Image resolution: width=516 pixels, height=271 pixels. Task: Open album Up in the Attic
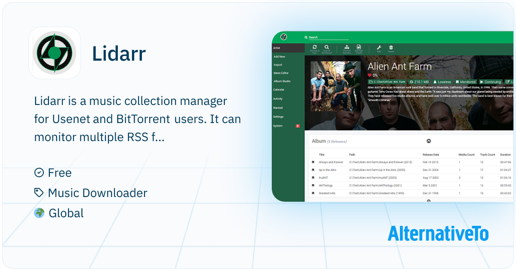tap(328, 170)
